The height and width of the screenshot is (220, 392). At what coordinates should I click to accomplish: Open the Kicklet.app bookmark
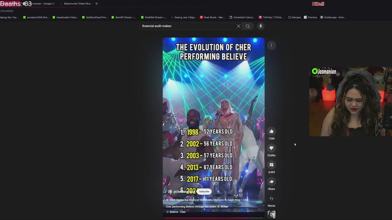click(333, 17)
